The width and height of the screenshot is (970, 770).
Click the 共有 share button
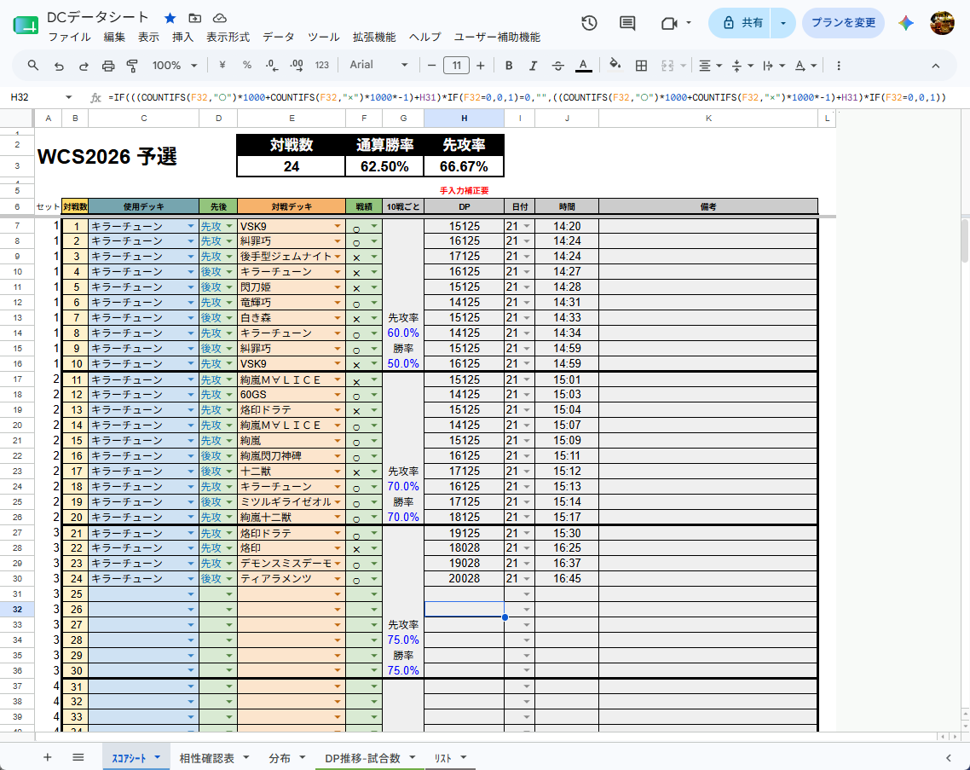pos(740,23)
